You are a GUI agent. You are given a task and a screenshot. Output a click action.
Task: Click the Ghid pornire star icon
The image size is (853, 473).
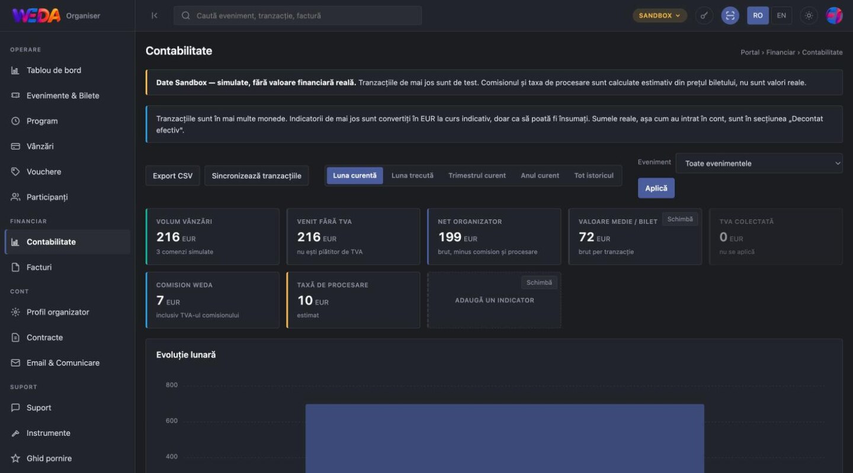15,459
